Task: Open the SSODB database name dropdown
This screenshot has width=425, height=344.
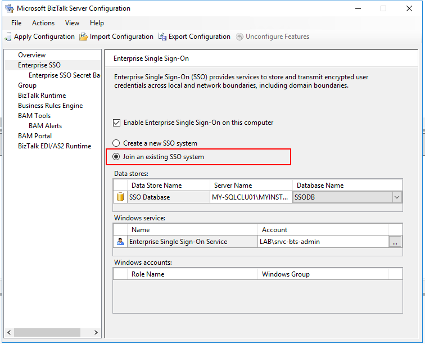Action: tap(397, 197)
